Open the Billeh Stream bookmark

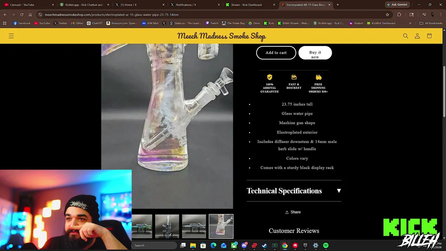tap(293, 23)
